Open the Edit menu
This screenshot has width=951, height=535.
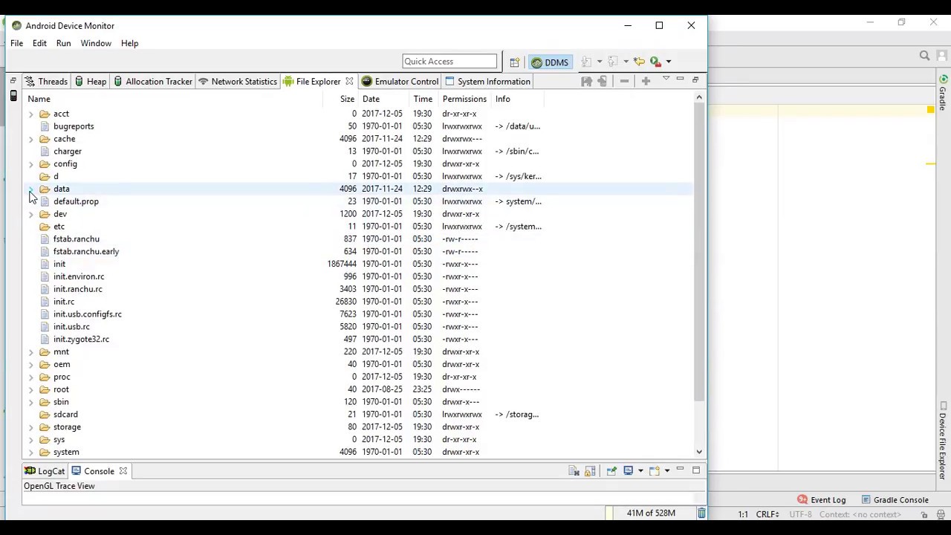39,43
